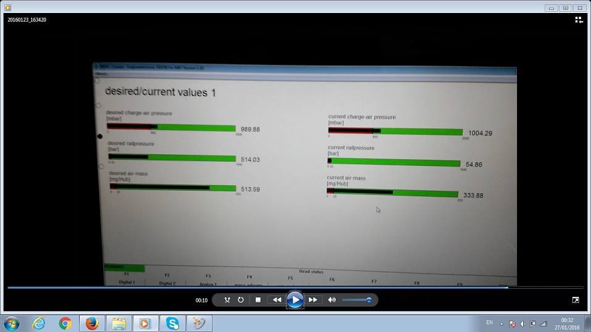The width and height of the screenshot is (591, 332).
Task: Open Firefox from the taskbar
Action: click(x=92, y=323)
